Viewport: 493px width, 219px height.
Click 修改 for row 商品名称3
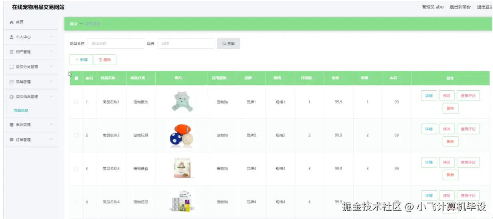tap(447, 162)
